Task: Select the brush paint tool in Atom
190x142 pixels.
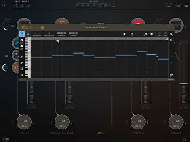Action: pos(22,63)
